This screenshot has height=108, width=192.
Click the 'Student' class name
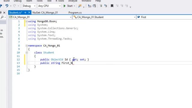pos(49,52)
